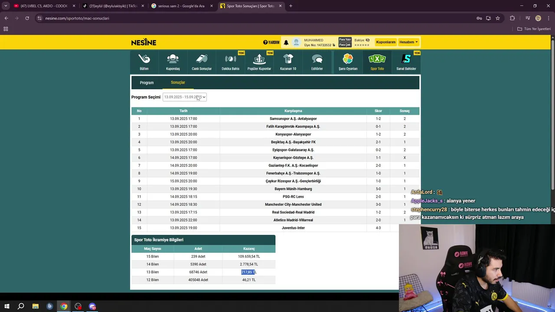The height and width of the screenshot is (312, 555).
Task: Expand the Hesabım dropdown
Action: (408, 42)
